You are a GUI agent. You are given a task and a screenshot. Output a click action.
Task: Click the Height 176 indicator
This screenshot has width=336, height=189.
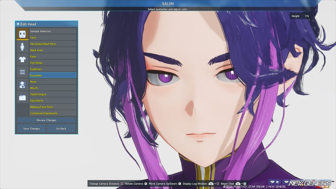click(x=300, y=16)
